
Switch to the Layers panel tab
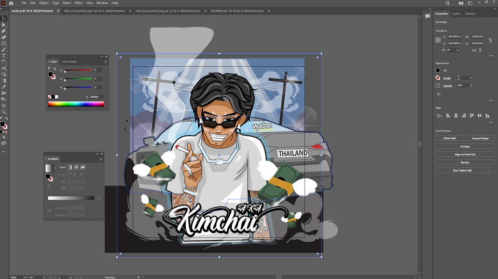[x=456, y=14]
